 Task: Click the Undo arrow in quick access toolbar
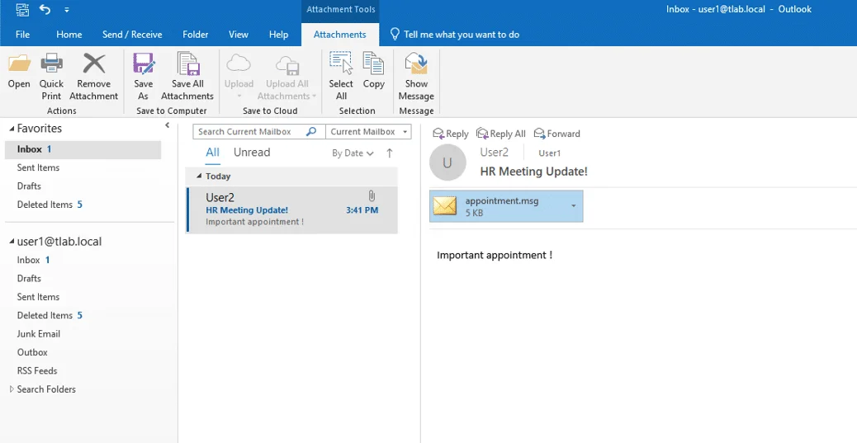(45, 9)
